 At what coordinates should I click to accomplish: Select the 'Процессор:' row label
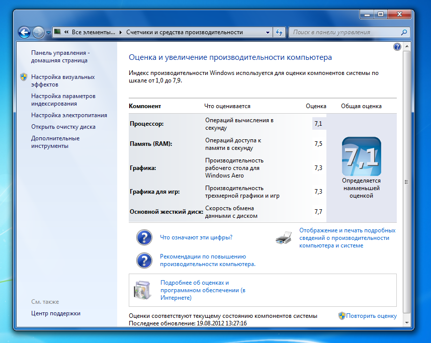[147, 124]
